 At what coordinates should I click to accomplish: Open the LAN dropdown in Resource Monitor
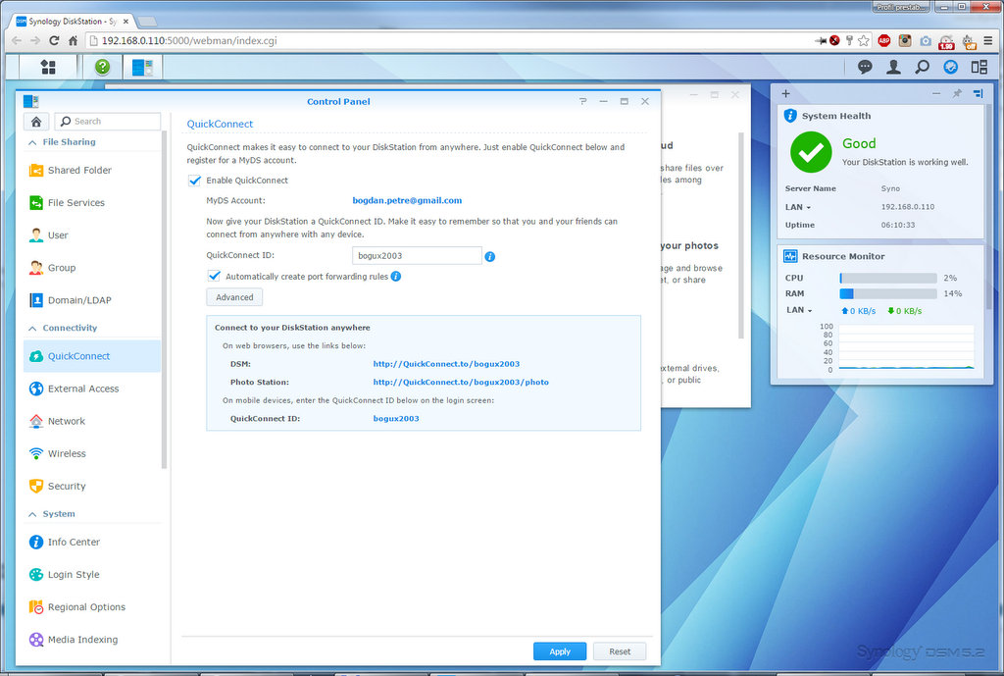(x=799, y=310)
